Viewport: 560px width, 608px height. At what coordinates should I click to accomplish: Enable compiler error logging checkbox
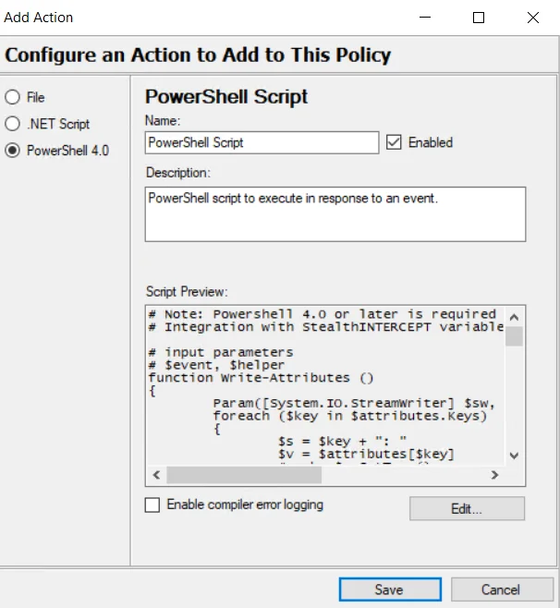(x=152, y=505)
